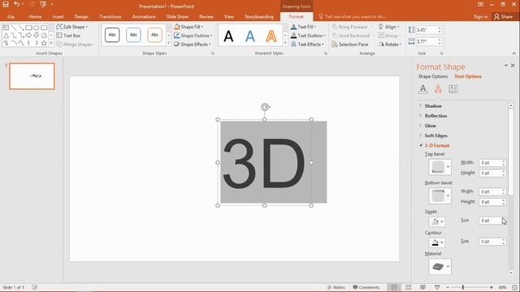Click the rotation handle above the shape
Image resolution: width=520 pixels, height=292 pixels.
pos(265,107)
